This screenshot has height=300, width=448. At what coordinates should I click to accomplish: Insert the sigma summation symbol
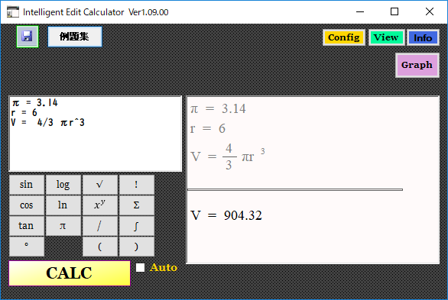point(136,205)
